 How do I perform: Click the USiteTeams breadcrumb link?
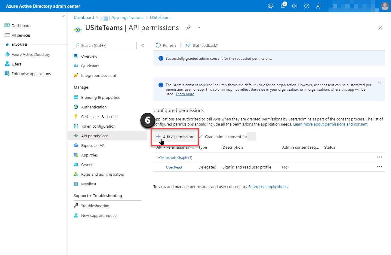[161, 17]
